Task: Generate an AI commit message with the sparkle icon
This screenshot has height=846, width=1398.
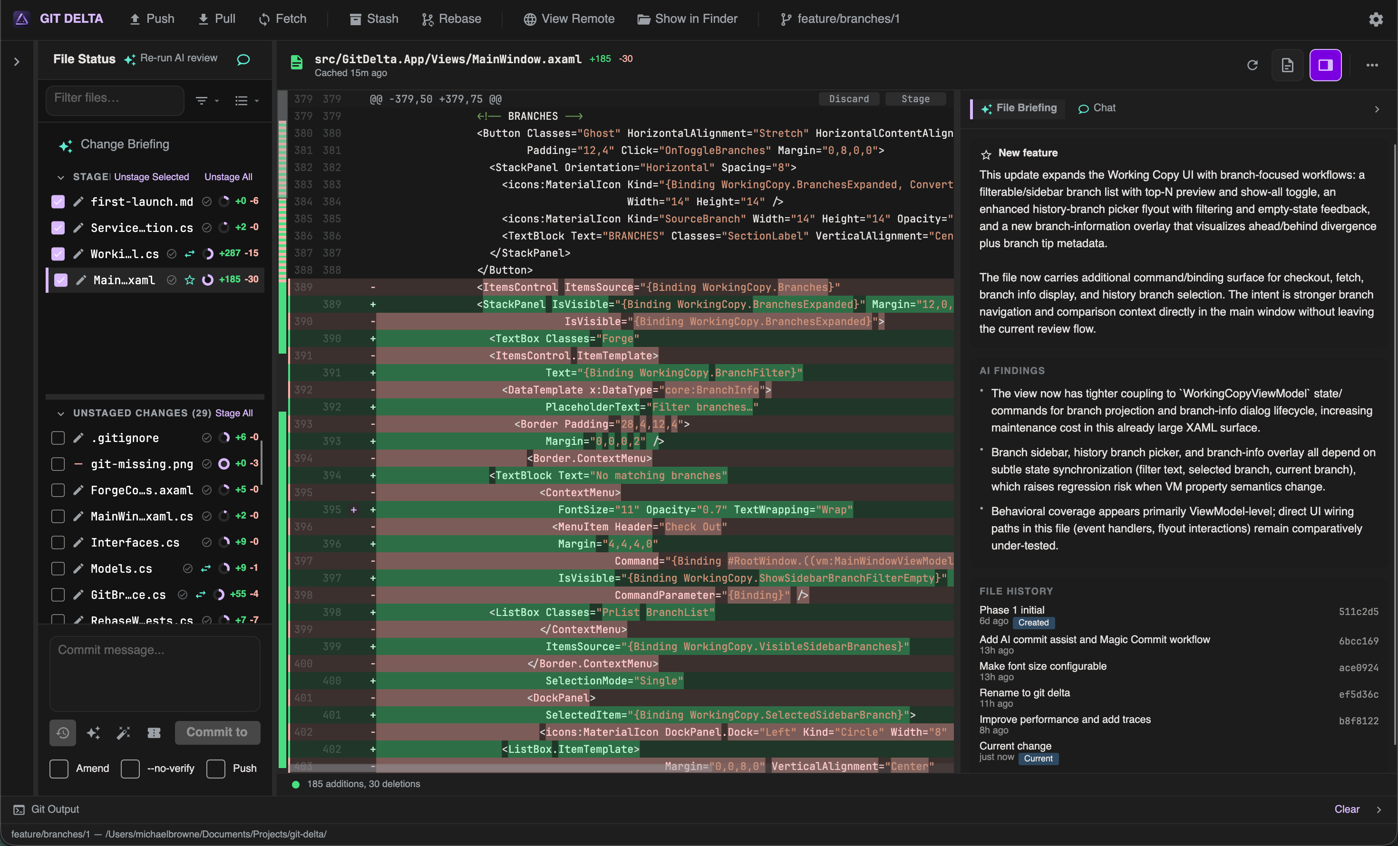Action: [x=94, y=732]
